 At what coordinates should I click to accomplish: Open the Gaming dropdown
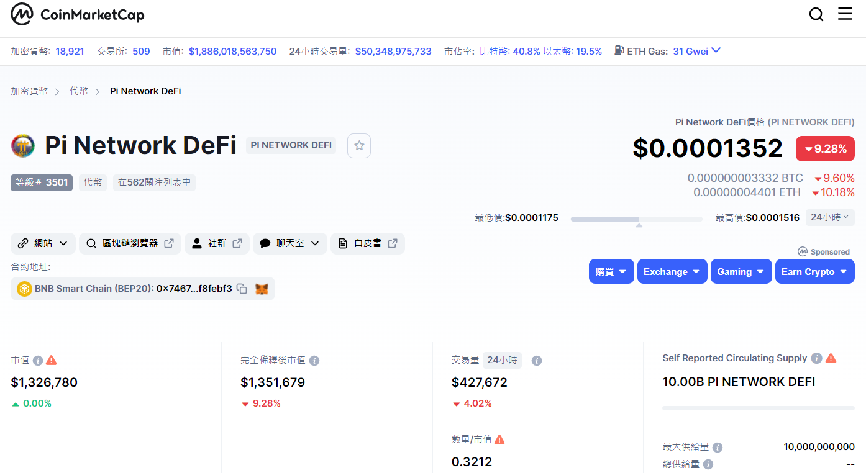click(741, 271)
